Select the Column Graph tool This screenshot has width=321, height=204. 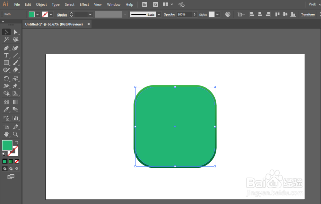pyautogui.click(x=15, y=118)
